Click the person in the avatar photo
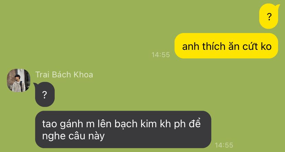Viewport: 285px width, 152px height. [x=18, y=84]
